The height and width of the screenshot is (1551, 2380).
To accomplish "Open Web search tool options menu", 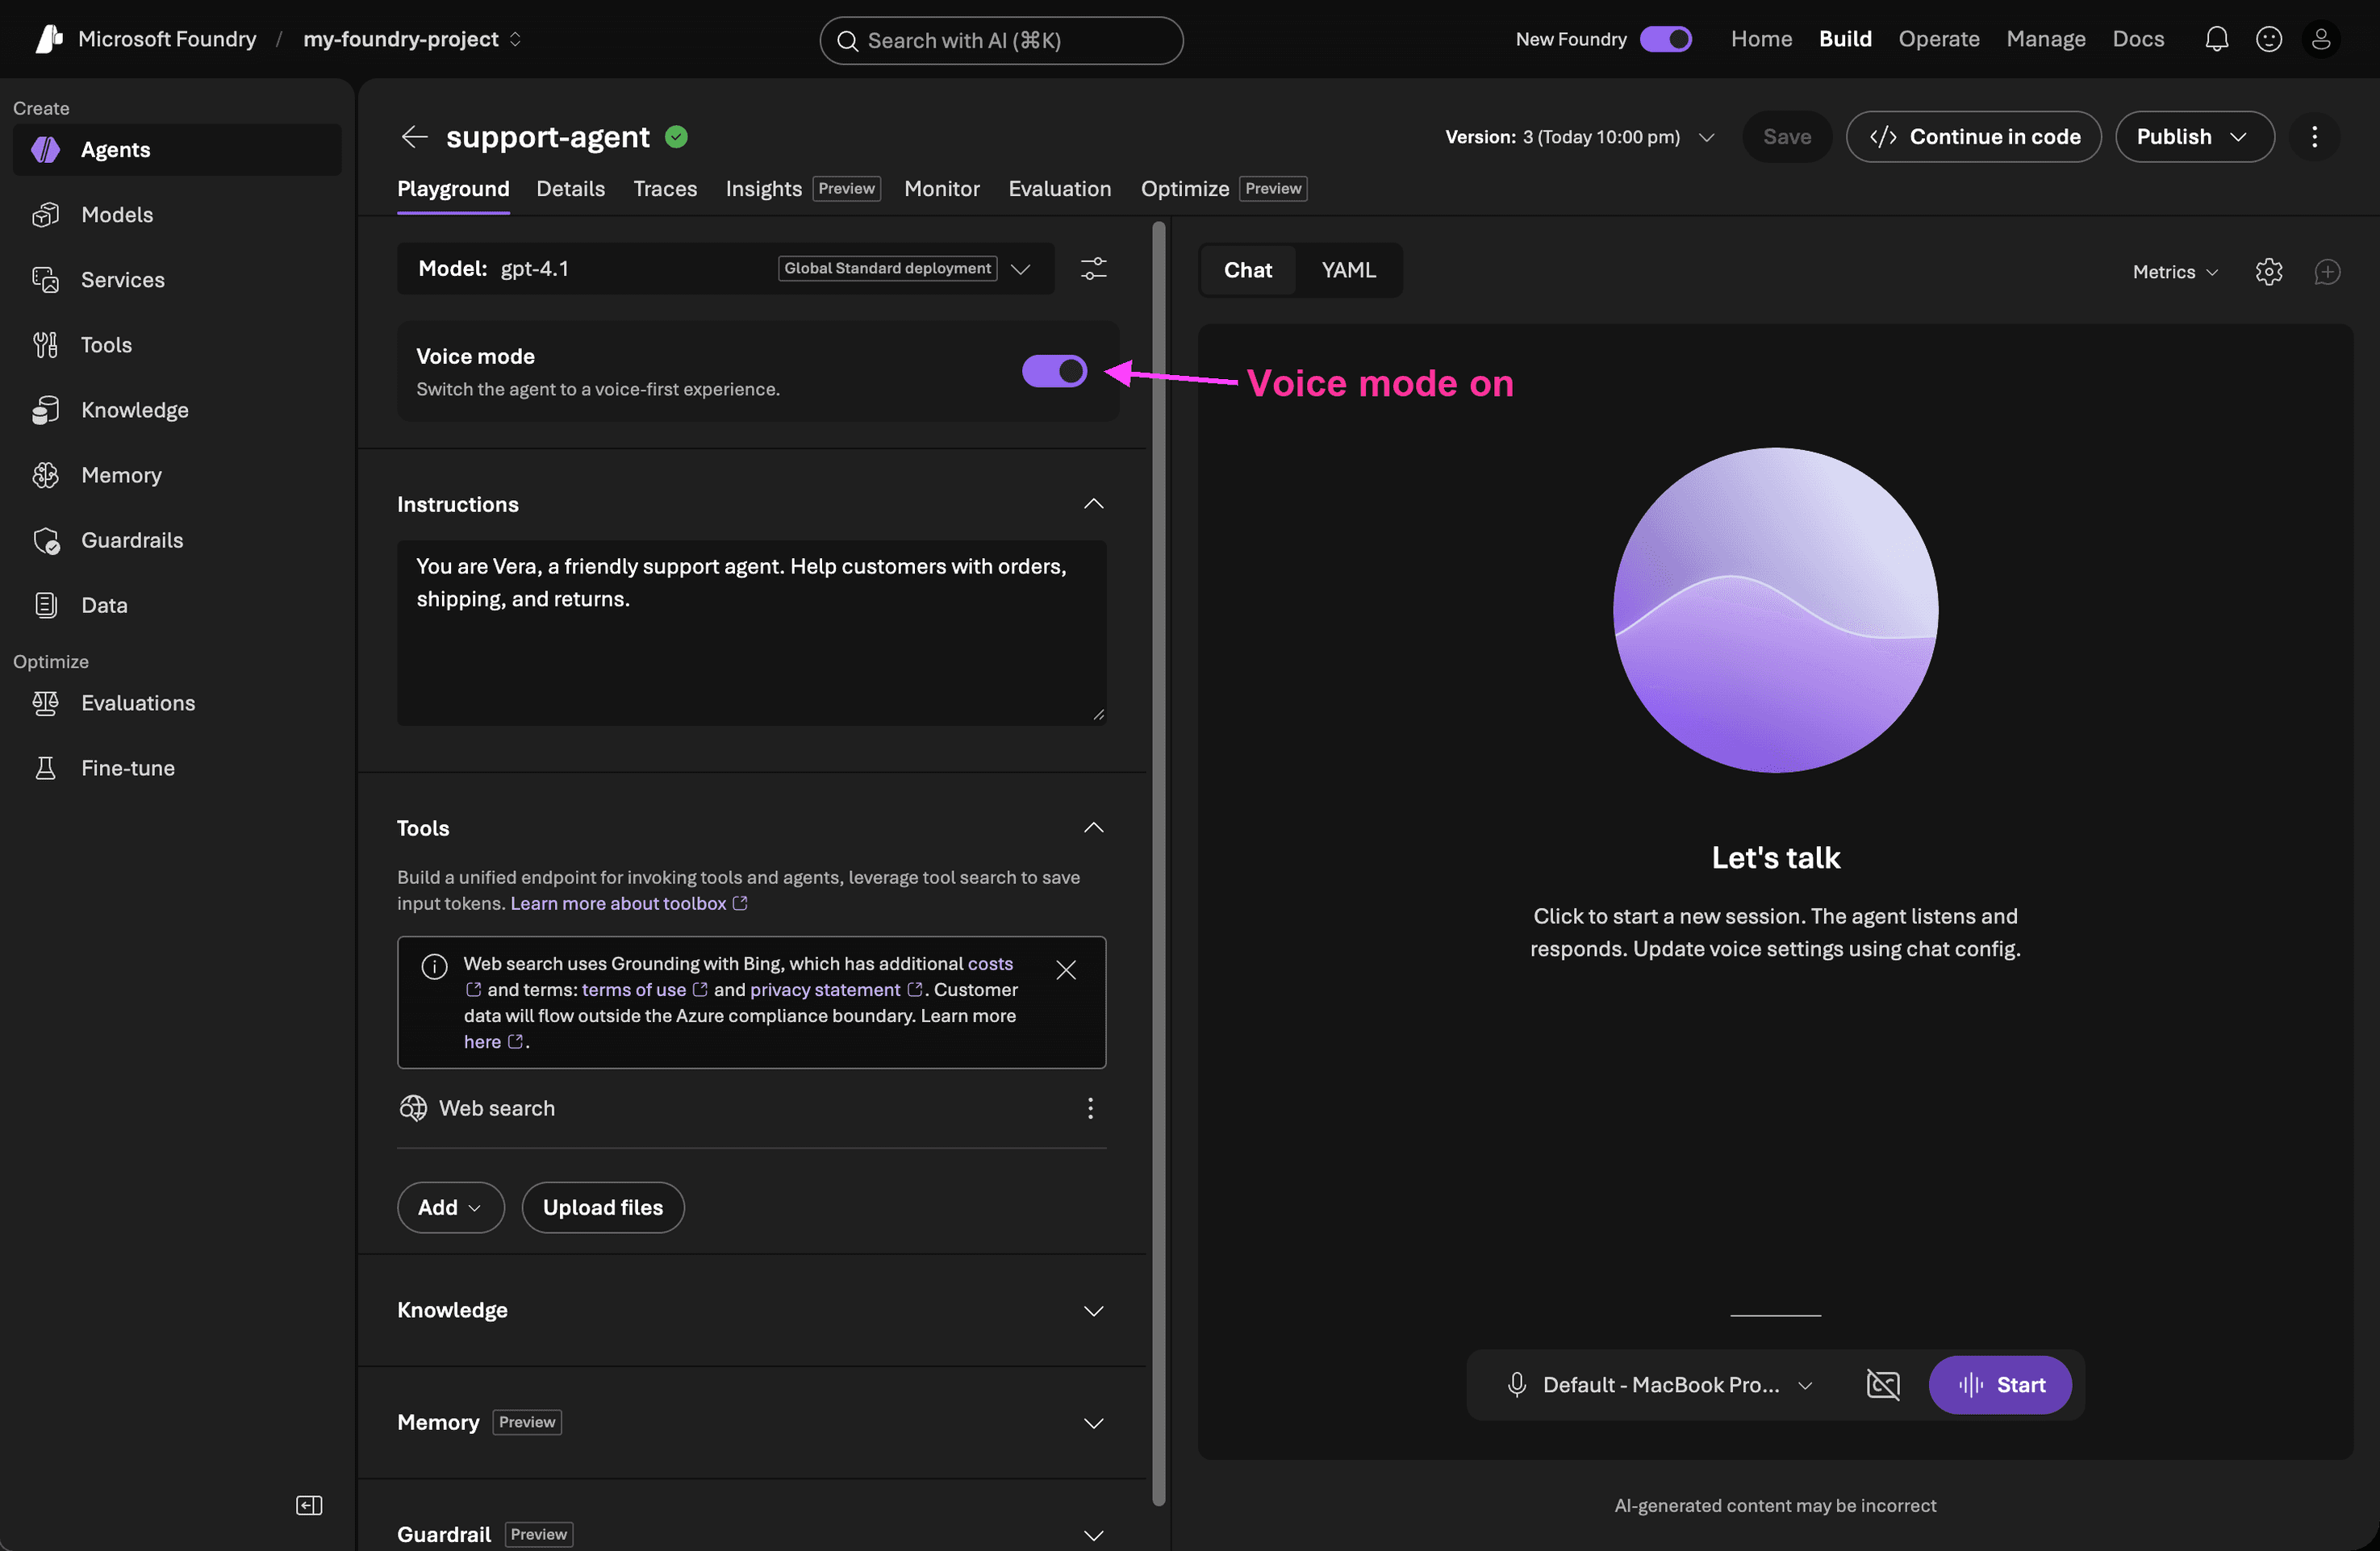I will (1090, 1107).
